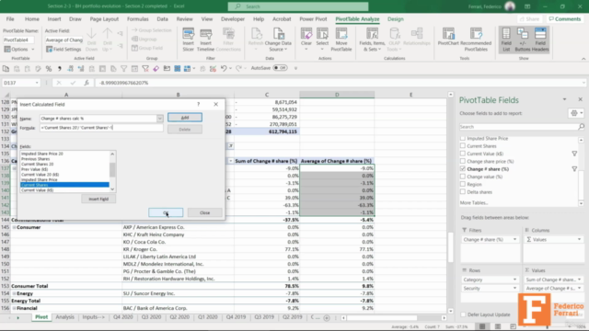Click the filter funnel icon in quick toolbar
This screenshot has height=331, width=589.
pyautogui.click(x=124, y=68)
